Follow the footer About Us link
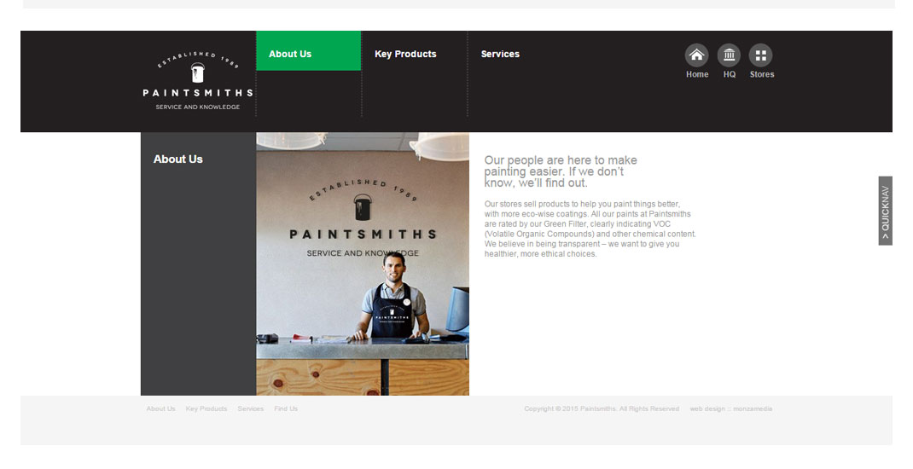The height and width of the screenshot is (469, 913). pyautogui.click(x=160, y=409)
